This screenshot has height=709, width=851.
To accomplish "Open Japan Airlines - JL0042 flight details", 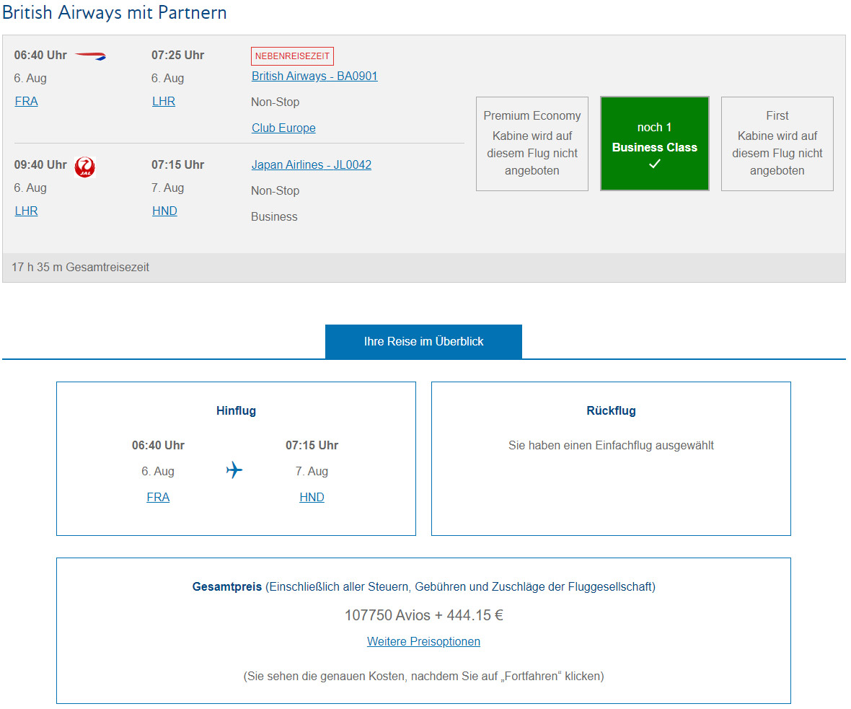I will click(x=311, y=164).
